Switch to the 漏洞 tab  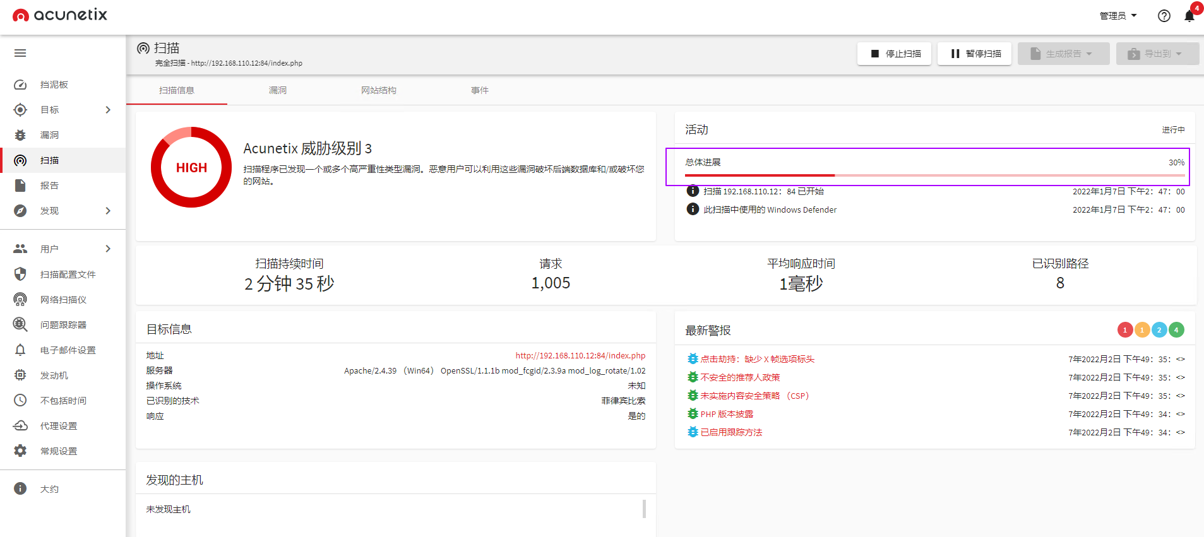point(278,90)
